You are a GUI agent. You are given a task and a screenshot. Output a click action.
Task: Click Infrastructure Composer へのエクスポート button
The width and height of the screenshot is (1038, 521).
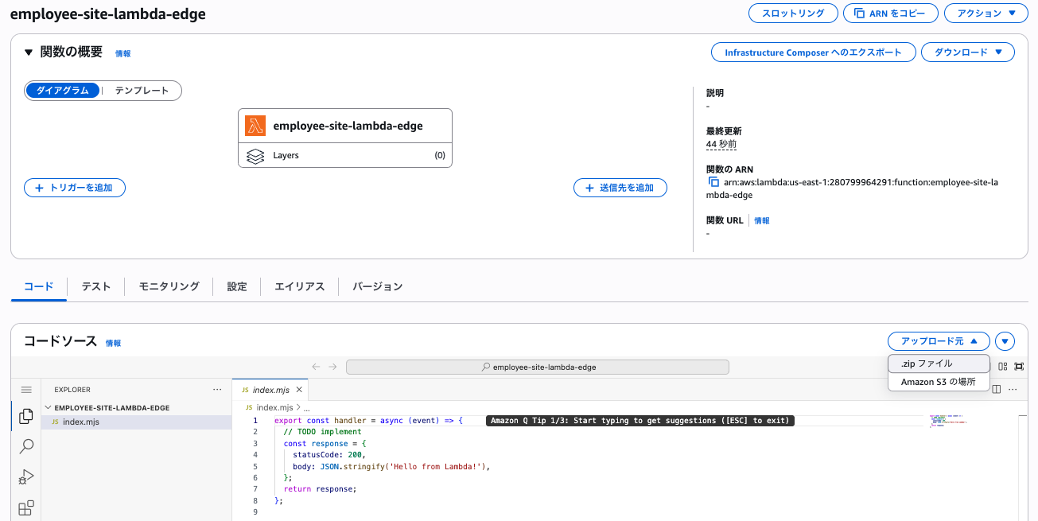(x=813, y=52)
